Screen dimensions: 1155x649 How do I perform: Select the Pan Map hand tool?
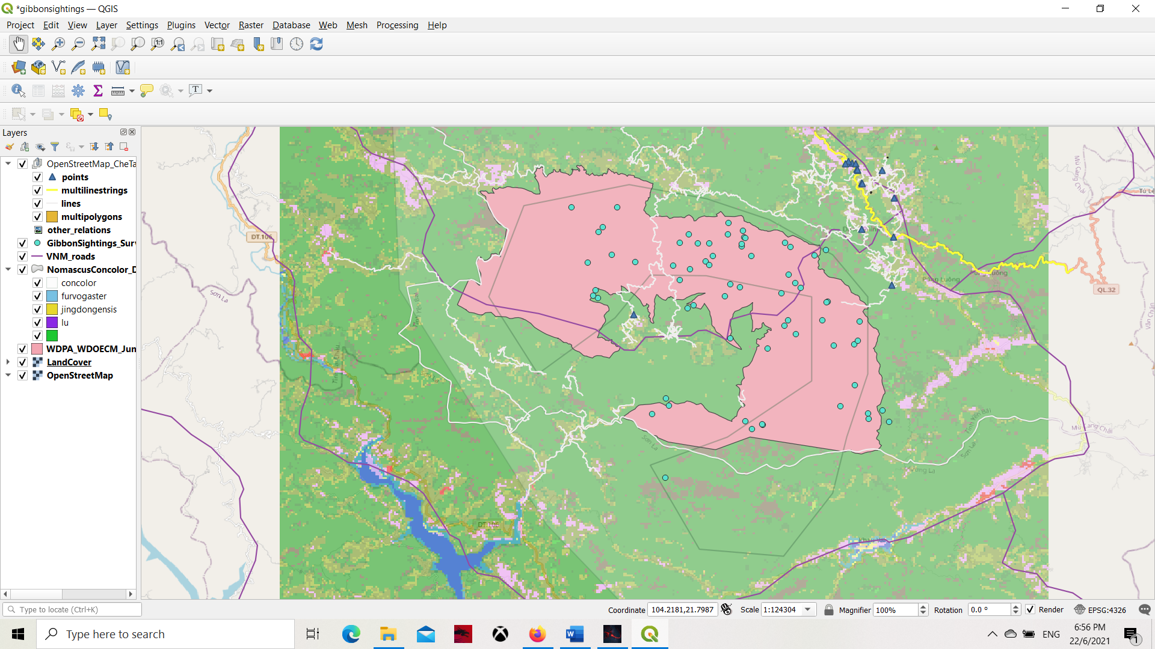click(x=19, y=44)
